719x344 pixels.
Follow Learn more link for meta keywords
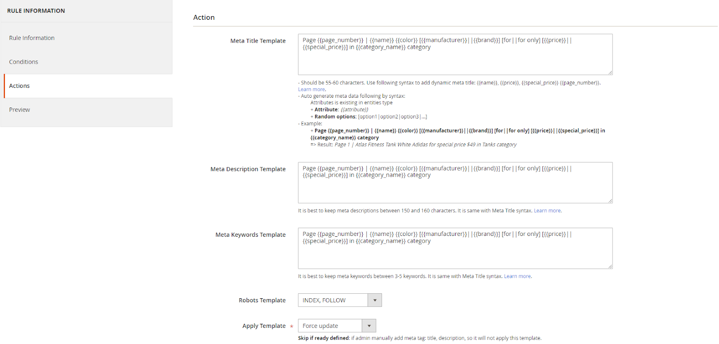tap(517, 276)
